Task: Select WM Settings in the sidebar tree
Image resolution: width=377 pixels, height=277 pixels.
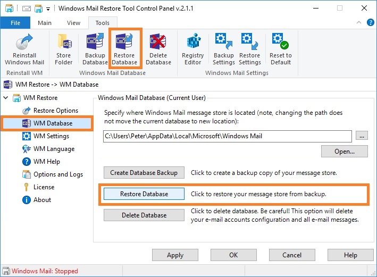Action: [x=51, y=136]
